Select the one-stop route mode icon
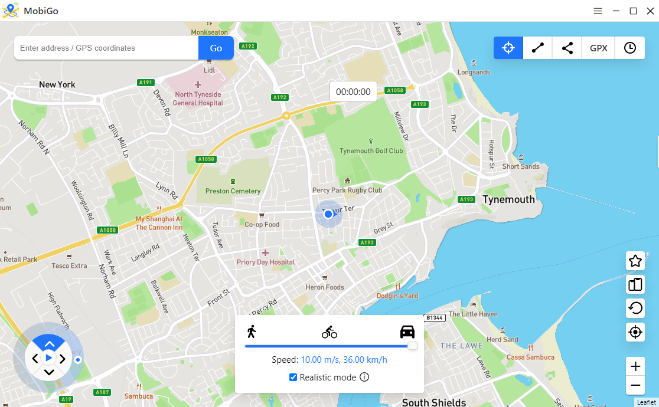659x407 pixels. click(x=537, y=48)
